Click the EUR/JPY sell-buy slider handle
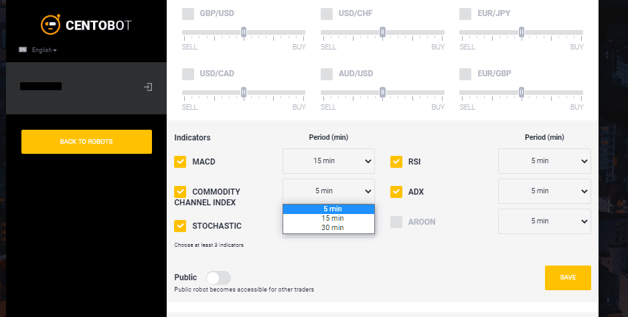Screen dimensions: 628x317 coord(522,32)
